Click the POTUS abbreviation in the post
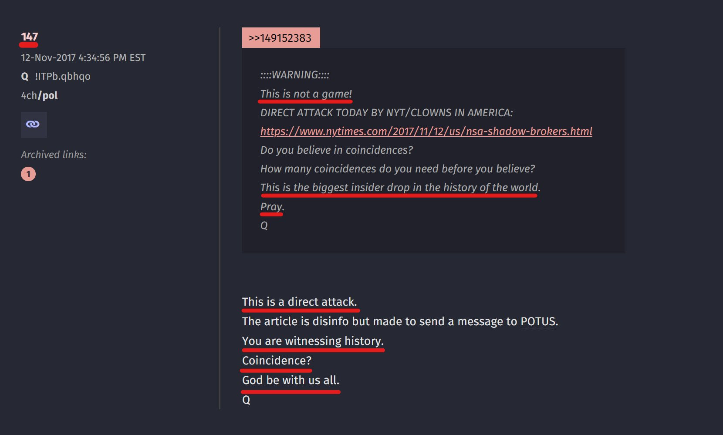This screenshot has width=723, height=435. 538,322
